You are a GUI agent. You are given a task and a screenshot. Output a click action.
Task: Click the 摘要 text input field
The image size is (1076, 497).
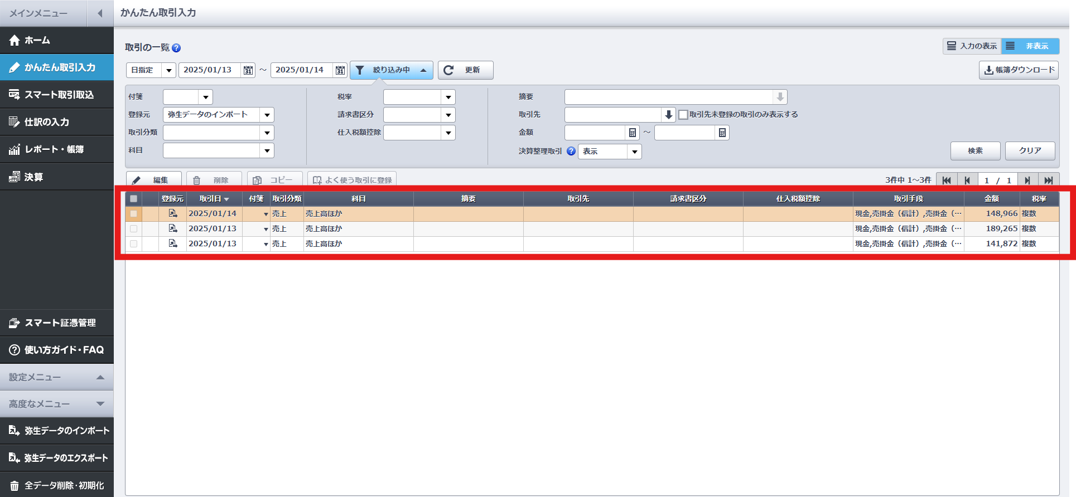tap(668, 97)
